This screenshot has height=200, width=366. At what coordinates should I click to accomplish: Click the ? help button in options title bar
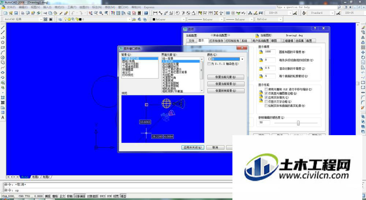315,28
